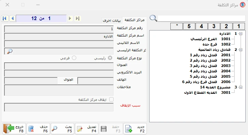Select tree item 1001 الفرع الرئيسي
Image resolution: width=248 pixels, height=135 pixels.
click(x=210, y=39)
